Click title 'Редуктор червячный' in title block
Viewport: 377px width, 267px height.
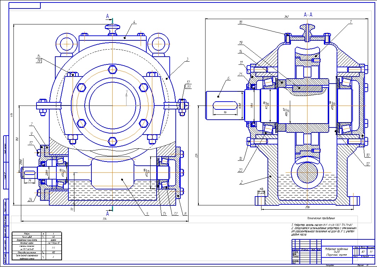(x=336, y=249)
